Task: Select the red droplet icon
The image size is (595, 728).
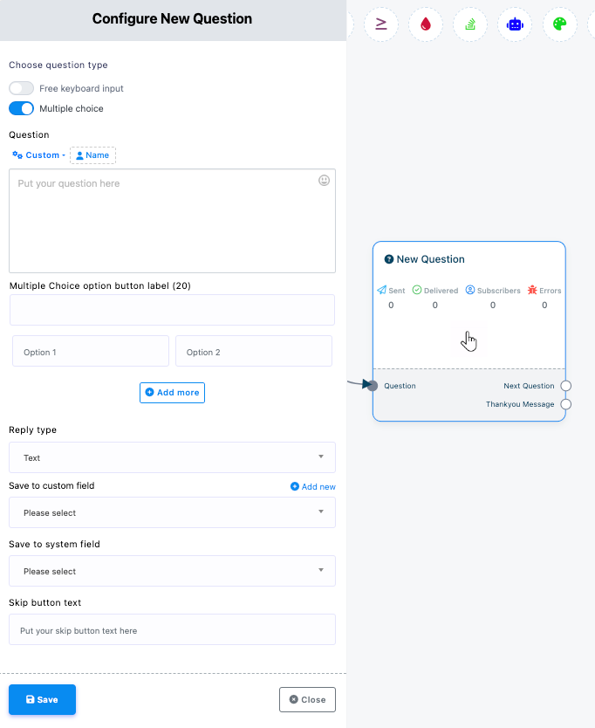Action: tap(426, 24)
